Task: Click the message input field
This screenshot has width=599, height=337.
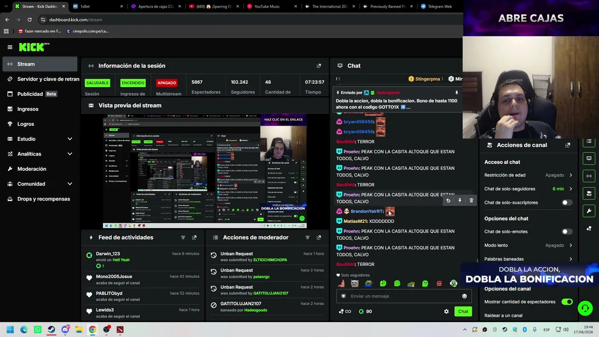Action: click(x=403, y=296)
